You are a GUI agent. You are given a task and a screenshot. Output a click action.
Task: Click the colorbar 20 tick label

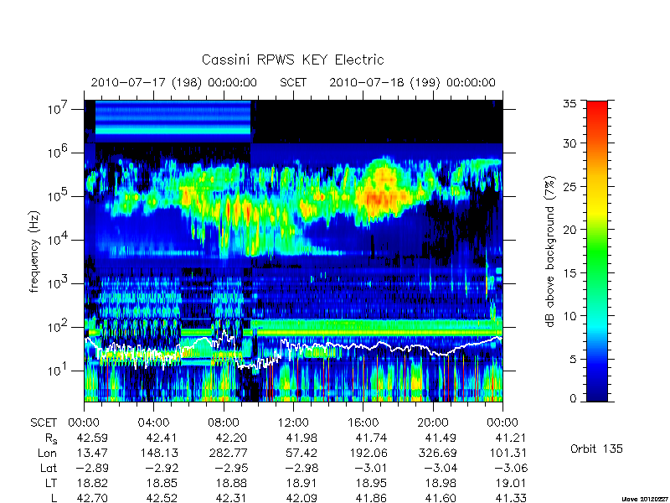click(569, 230)
